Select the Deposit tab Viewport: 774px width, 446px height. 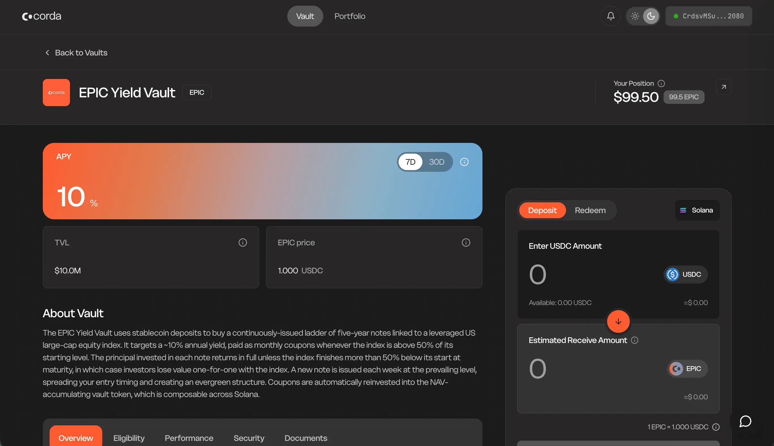pos(542,211)
